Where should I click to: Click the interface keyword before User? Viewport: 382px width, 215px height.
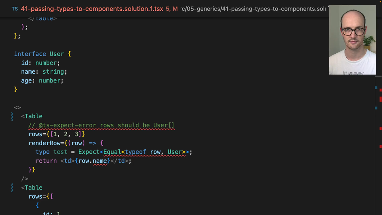(x=30, y=54)
